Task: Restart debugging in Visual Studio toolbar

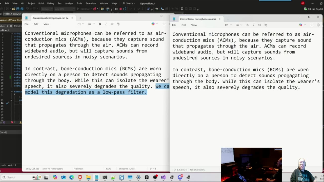Action: (x=125, y=9)
